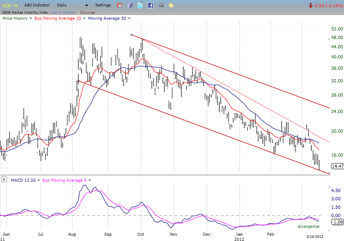Share chart via Twitter icon

pos(140,6)
